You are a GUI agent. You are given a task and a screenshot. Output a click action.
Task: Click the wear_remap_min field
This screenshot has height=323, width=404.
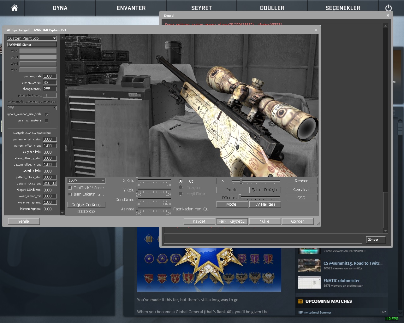click(50, 196)
